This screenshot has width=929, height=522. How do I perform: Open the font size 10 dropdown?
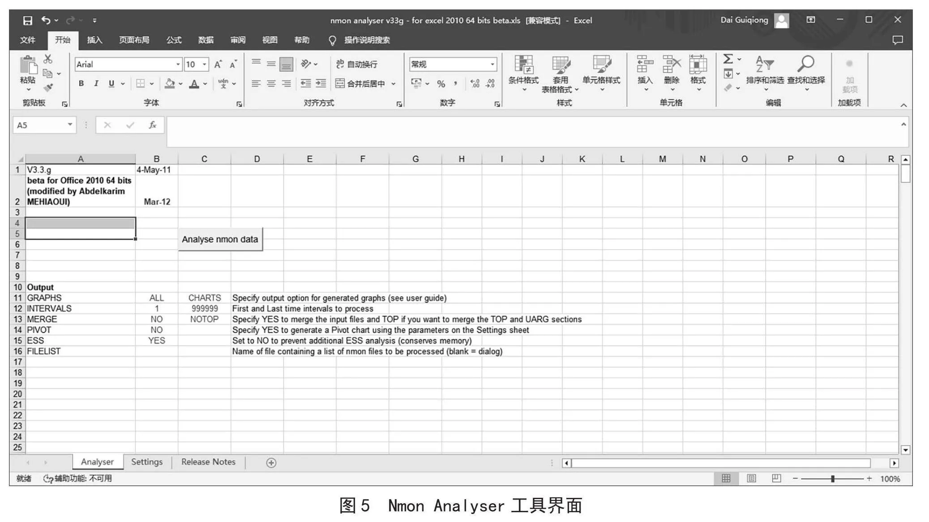204,65
